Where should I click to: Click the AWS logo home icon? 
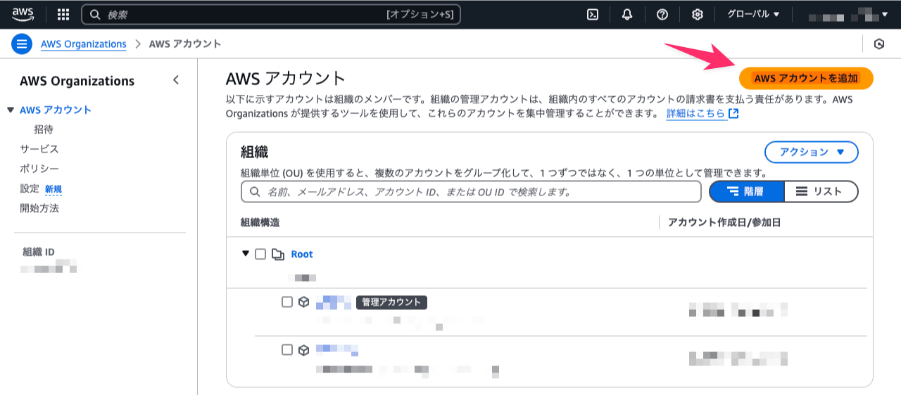point(23,14)
